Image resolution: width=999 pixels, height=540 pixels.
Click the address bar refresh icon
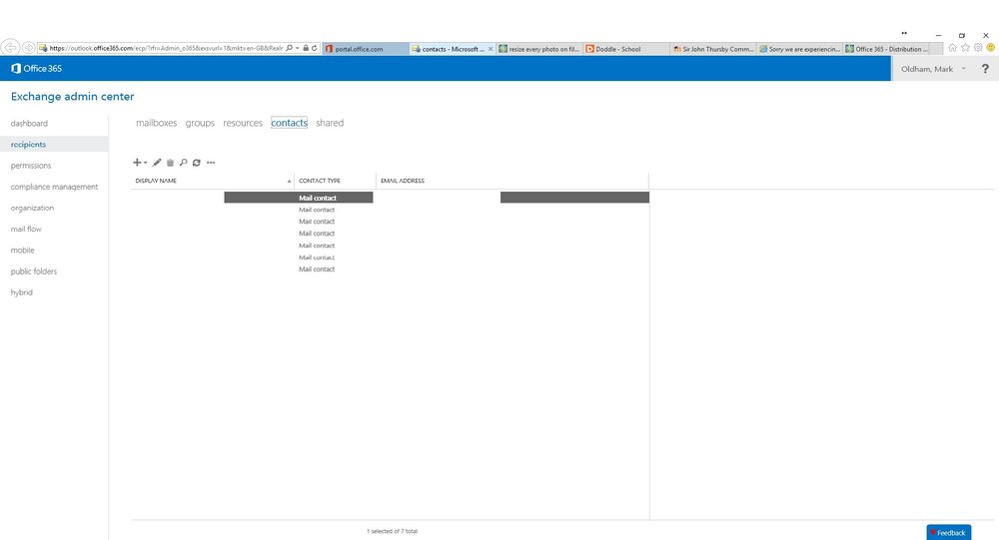click(314, 48)
